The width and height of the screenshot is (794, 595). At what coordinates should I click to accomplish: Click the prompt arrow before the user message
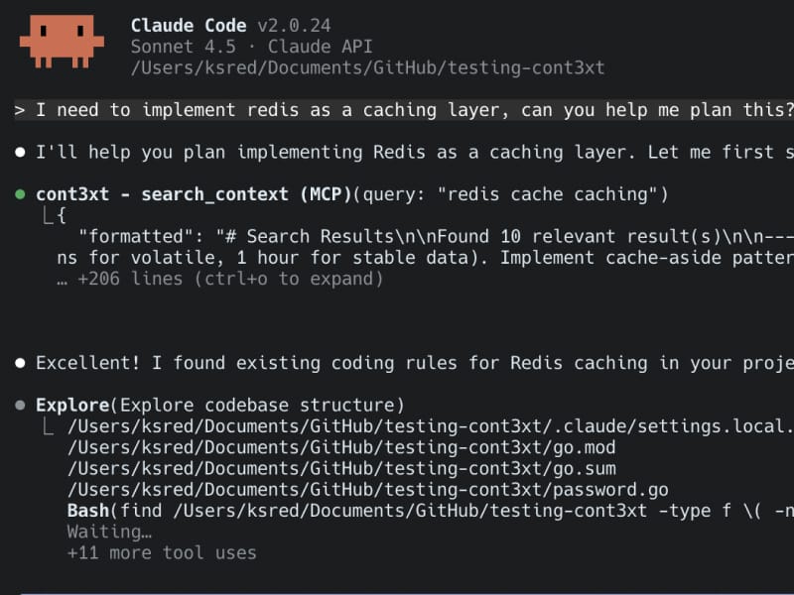pos(20,110)
